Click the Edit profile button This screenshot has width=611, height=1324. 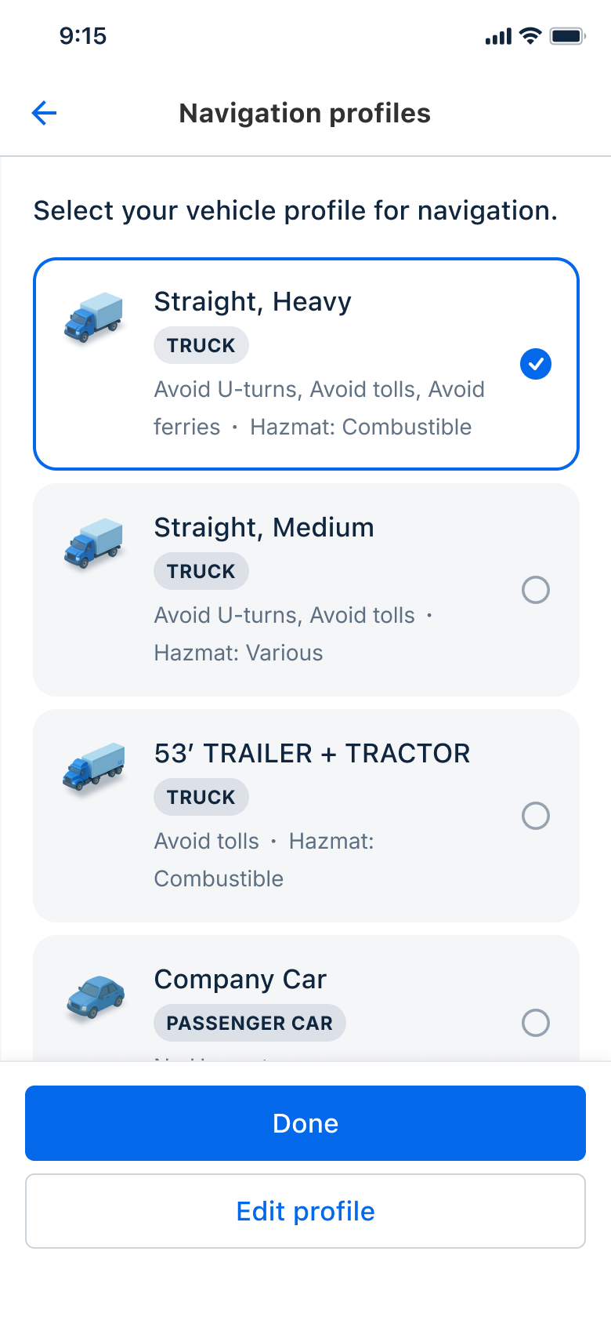305,1211
